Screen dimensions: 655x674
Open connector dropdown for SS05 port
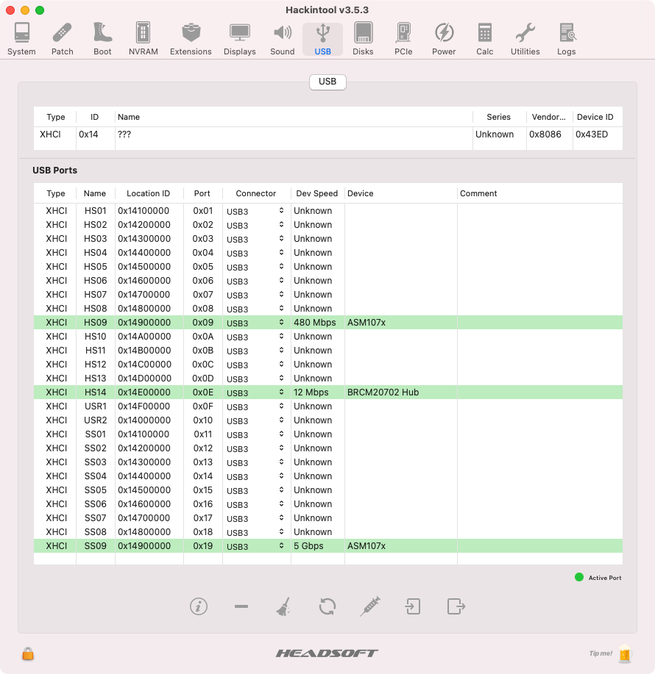[x=255, y=490]
